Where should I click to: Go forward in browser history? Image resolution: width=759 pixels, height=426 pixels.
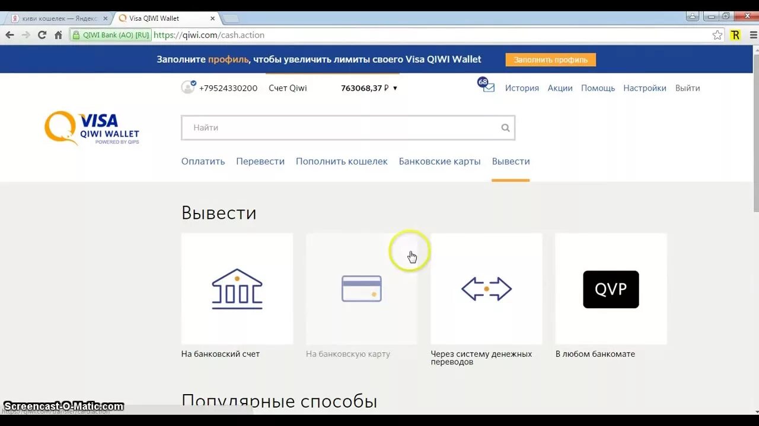pyautogui.click(x=25, y=35)
